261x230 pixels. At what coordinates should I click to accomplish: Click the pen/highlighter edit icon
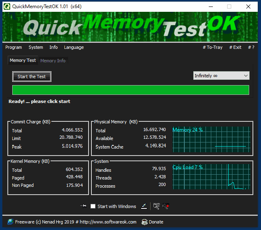144,206
